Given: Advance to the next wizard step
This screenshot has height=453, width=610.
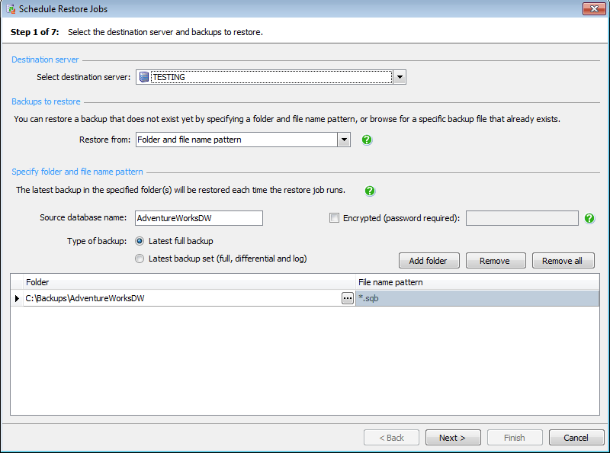Looking at the screenshot, I should point(453,437).
